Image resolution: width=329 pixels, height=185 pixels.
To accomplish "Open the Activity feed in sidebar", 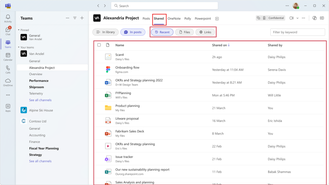I will (8, 18).
